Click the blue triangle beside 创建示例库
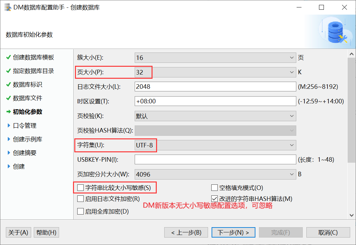The height and width of the screenshot is (245, 356). [9, 139]
